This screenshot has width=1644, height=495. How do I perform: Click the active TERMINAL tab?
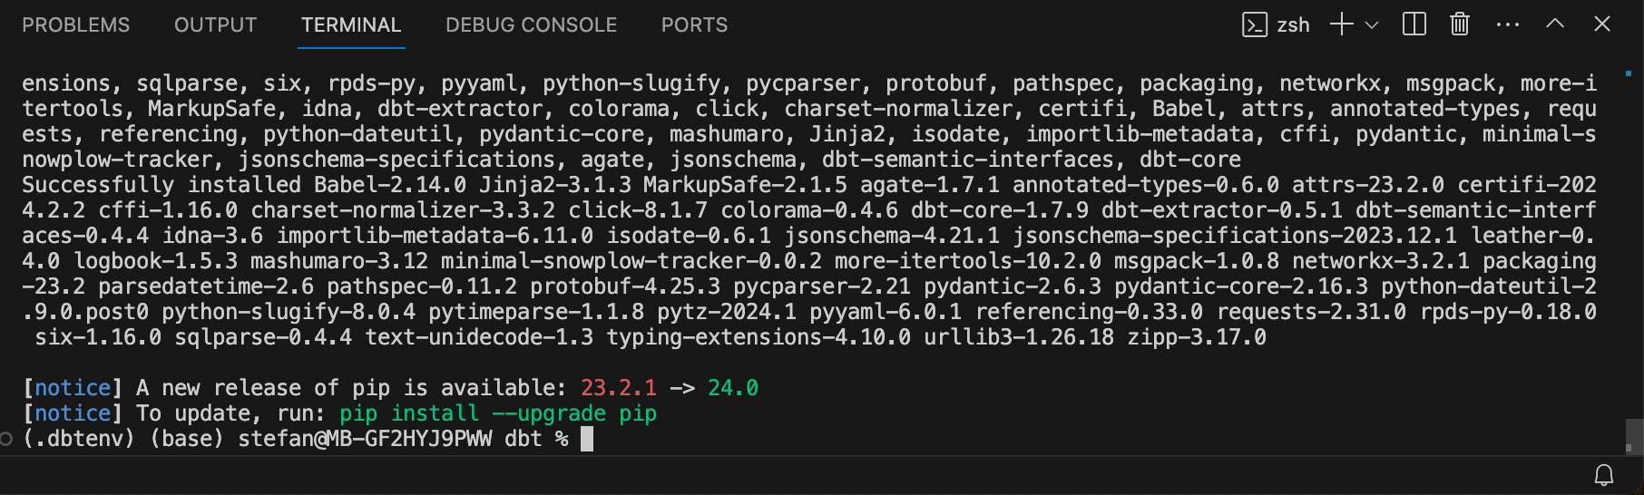click(x=351, y=25)
